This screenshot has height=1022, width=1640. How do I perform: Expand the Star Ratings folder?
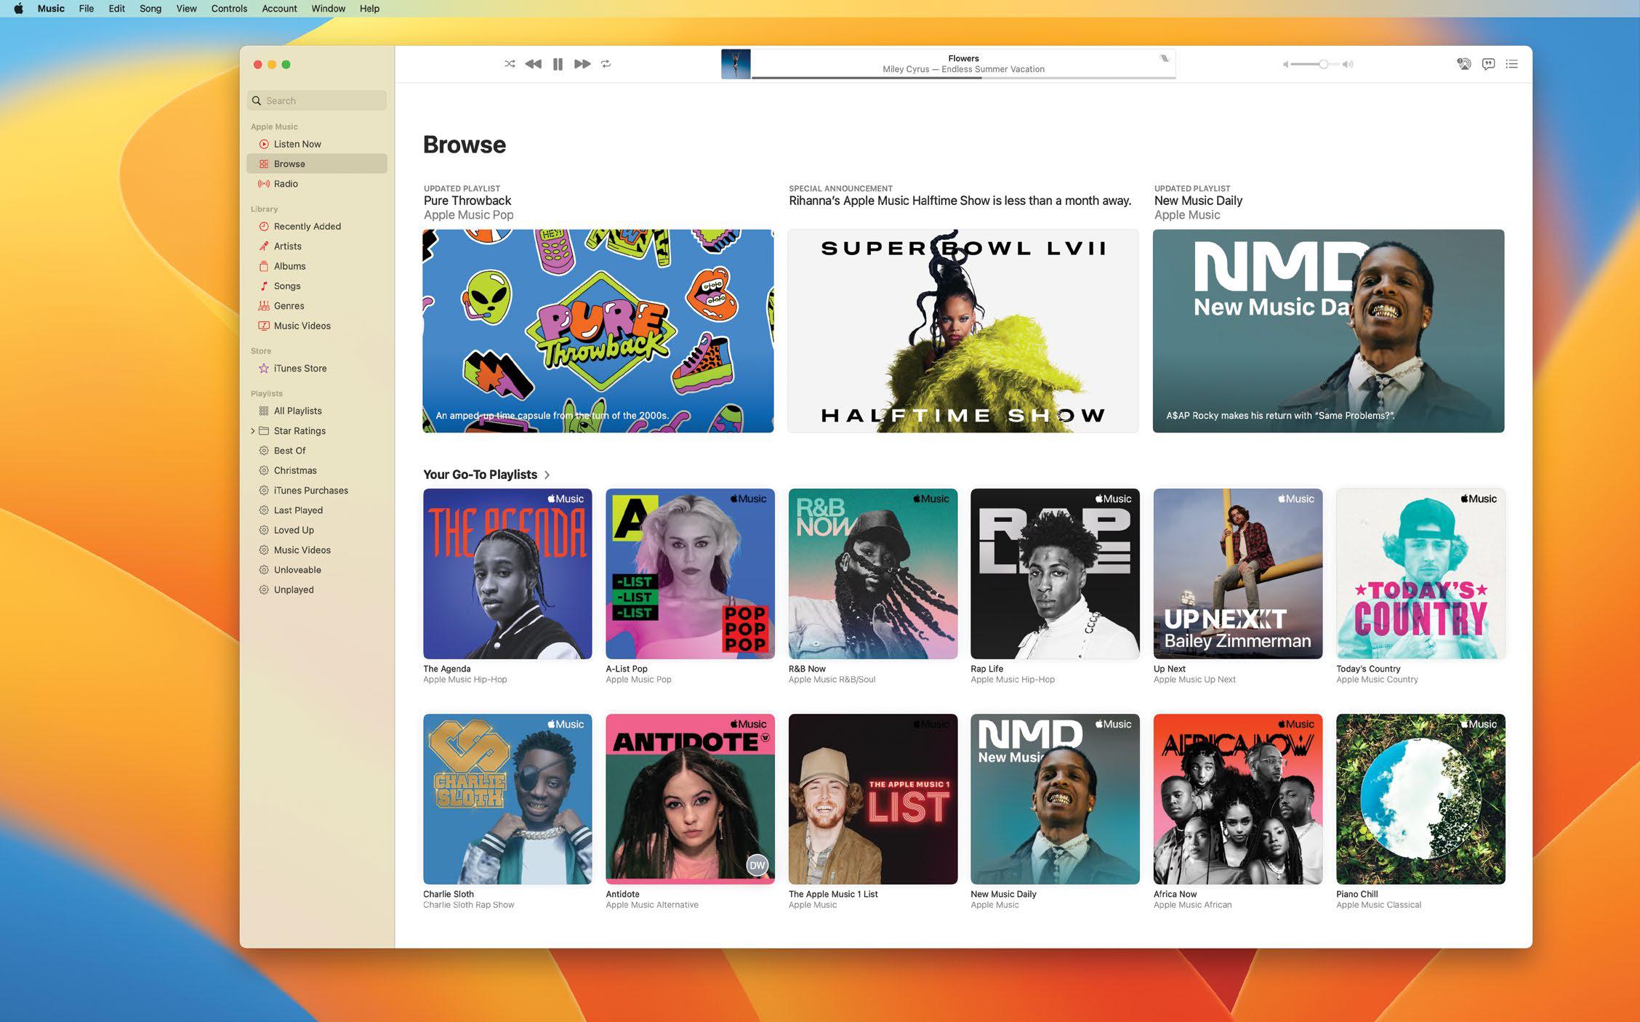click(x=253, y=431)
